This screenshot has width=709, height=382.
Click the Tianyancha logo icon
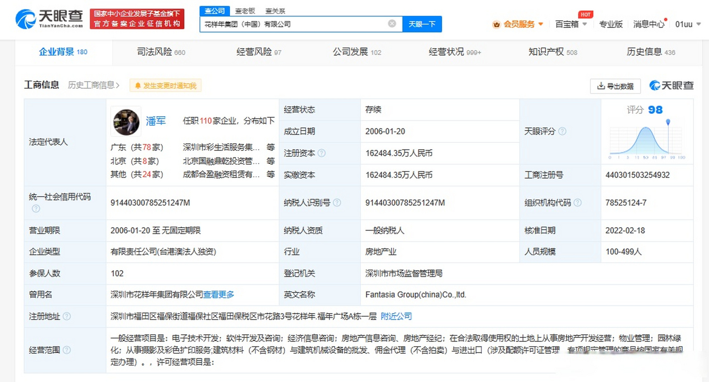(26, 19)
